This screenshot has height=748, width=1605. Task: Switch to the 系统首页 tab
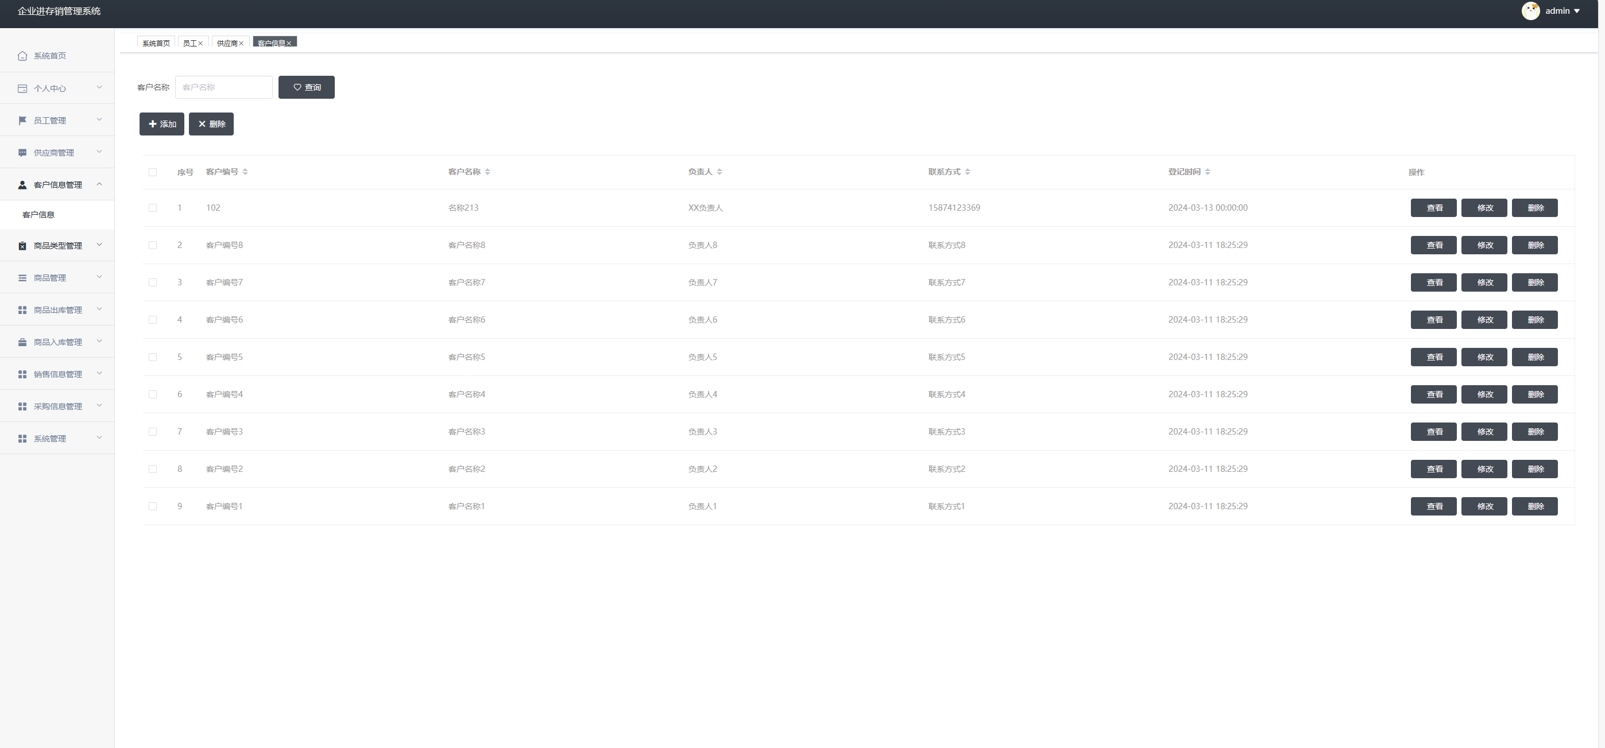[x=156, y=43]
